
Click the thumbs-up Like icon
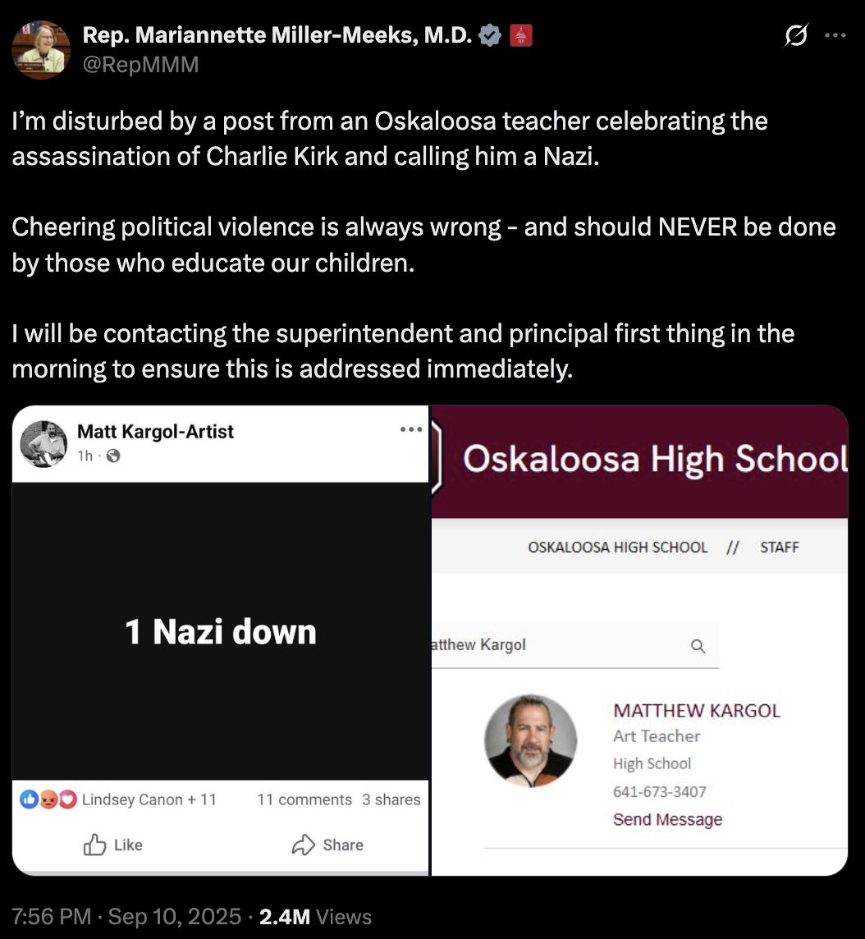94,845
